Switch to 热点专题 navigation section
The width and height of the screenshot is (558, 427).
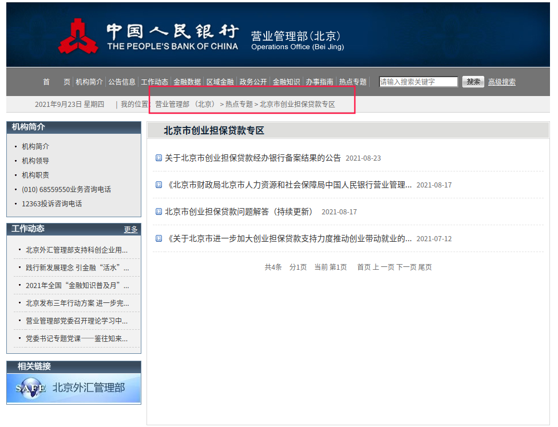[x=354, y=81]
